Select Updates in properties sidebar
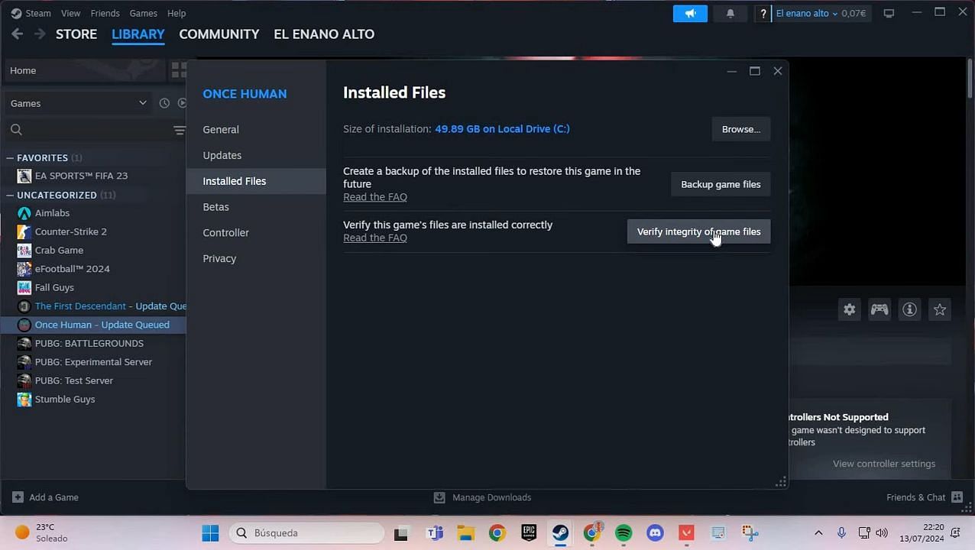This screenshot has width=975, height=550. click(x=256, y=155)
